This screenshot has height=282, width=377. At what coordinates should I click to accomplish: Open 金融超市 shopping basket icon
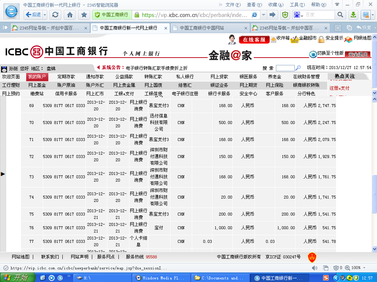tap(294, 39)
